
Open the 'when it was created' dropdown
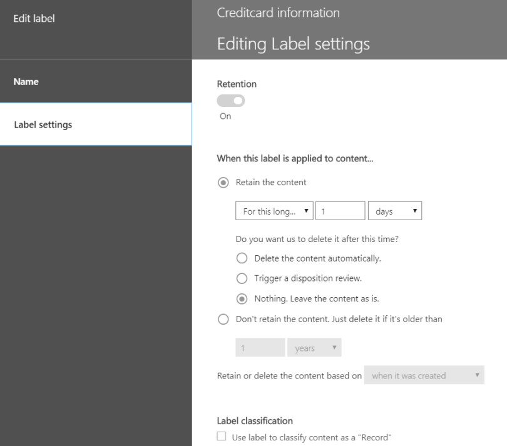[424, 375]
